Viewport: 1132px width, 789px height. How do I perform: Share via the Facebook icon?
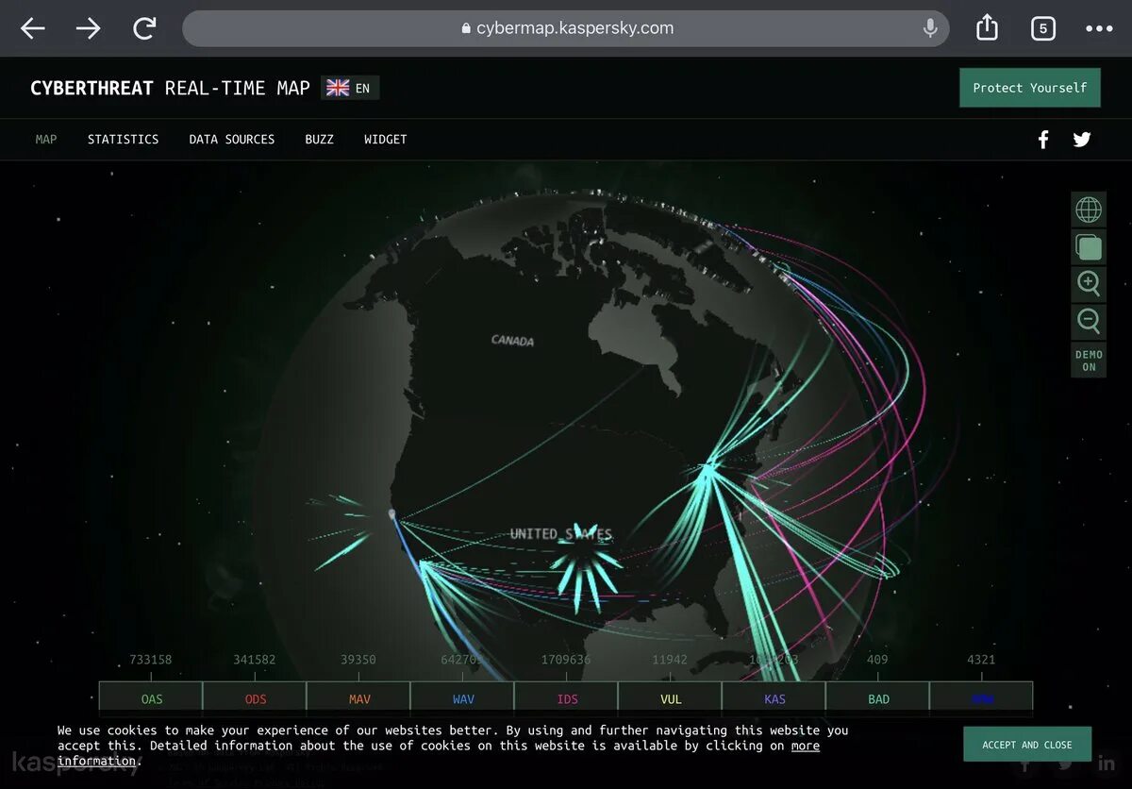pyautogui.click(x=1043, y=140)
